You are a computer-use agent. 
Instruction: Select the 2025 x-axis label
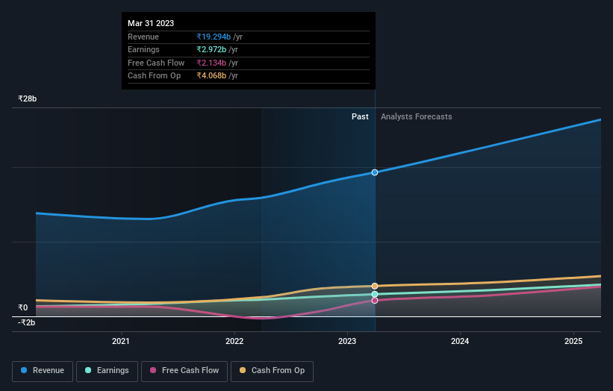point(573,341)
